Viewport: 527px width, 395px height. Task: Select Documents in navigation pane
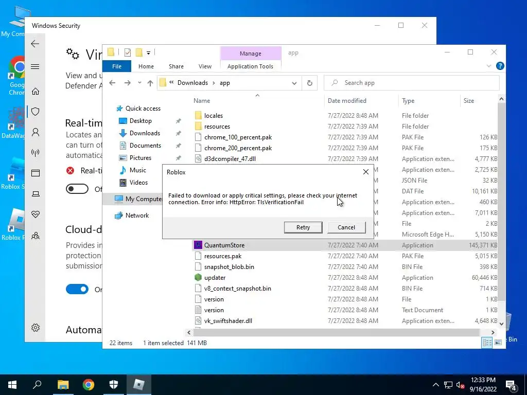click(x=145, y=146)
